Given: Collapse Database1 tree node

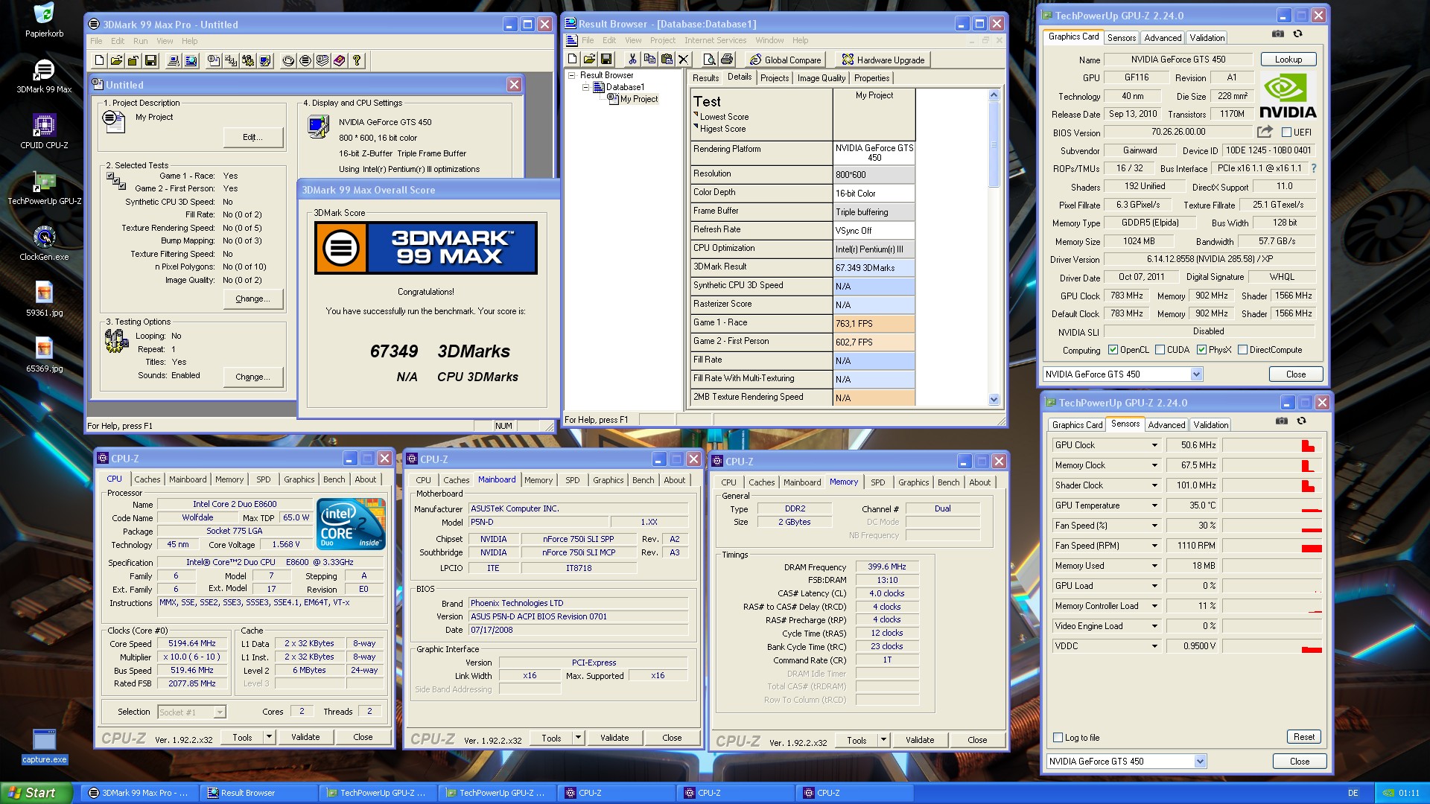Looking at the screenshot, I should click(x=585, y=87).
